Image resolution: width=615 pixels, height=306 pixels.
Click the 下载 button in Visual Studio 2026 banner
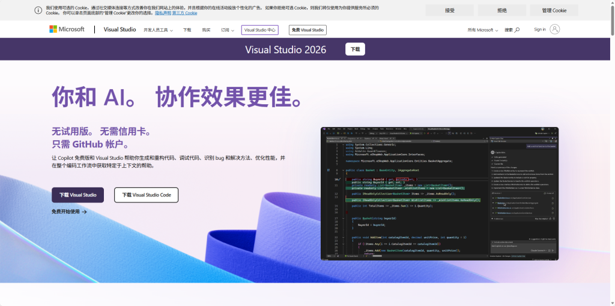pos(355,49)
